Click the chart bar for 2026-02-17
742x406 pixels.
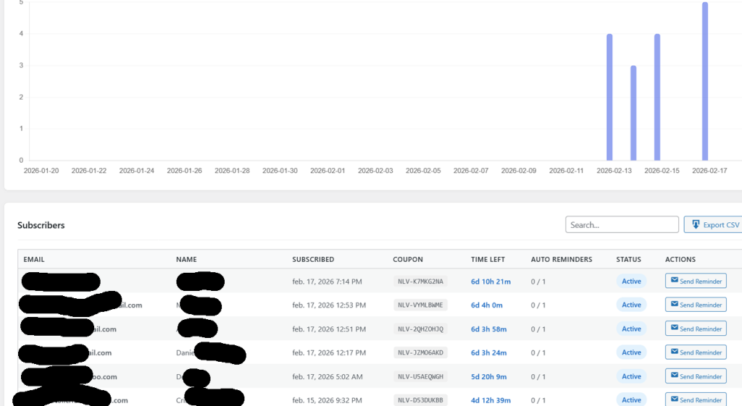[x=705, y=81]
